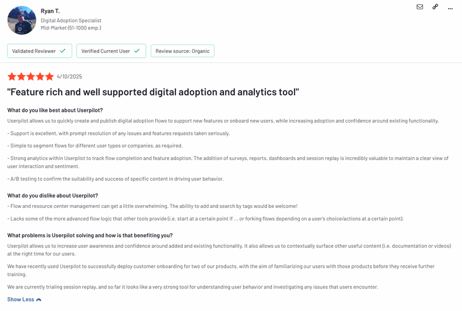Open Ryan T.'s profile picture
Image resolution: width=462 pixels, height=311 pixels.
tap(22, 20)
